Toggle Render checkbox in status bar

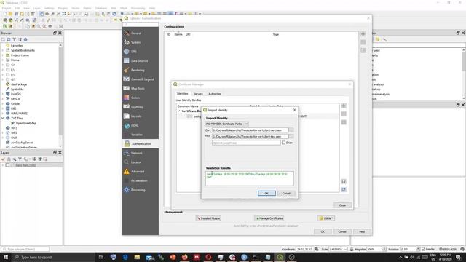(424, 249)
